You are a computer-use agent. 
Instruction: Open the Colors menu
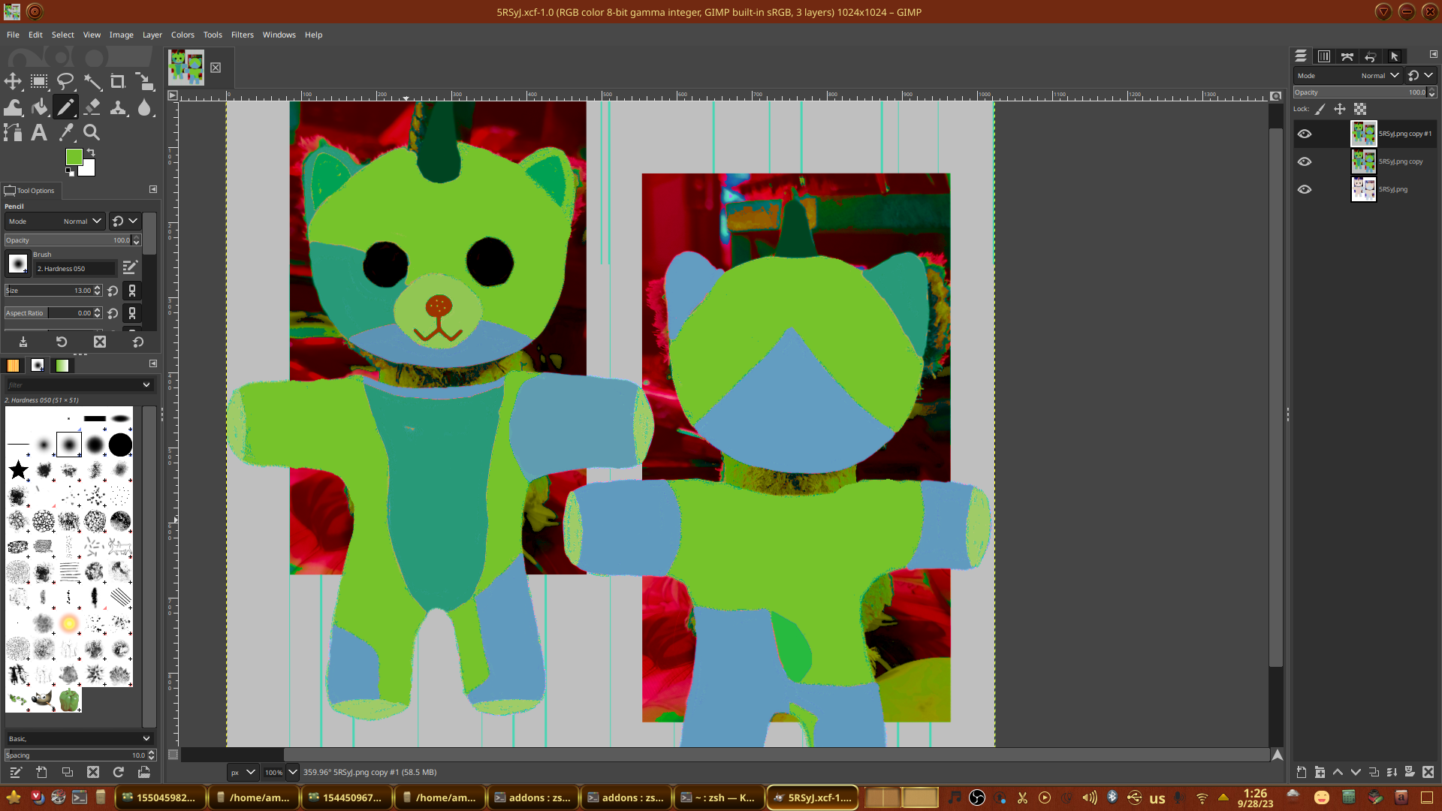pos(183,35)
